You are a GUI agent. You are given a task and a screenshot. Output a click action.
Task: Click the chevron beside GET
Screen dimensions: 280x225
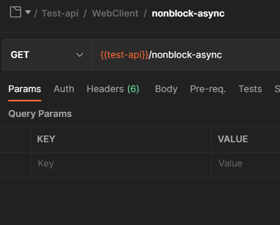click(80, 55)
